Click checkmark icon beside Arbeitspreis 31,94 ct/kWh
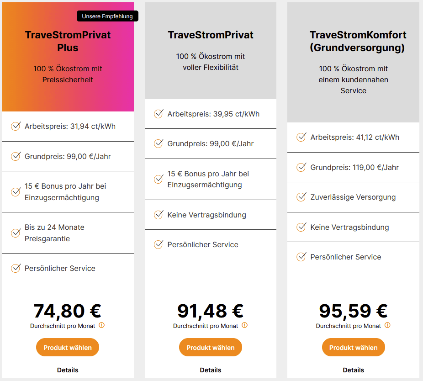Screen dimensions: 423x381 (x=16, y=126)
